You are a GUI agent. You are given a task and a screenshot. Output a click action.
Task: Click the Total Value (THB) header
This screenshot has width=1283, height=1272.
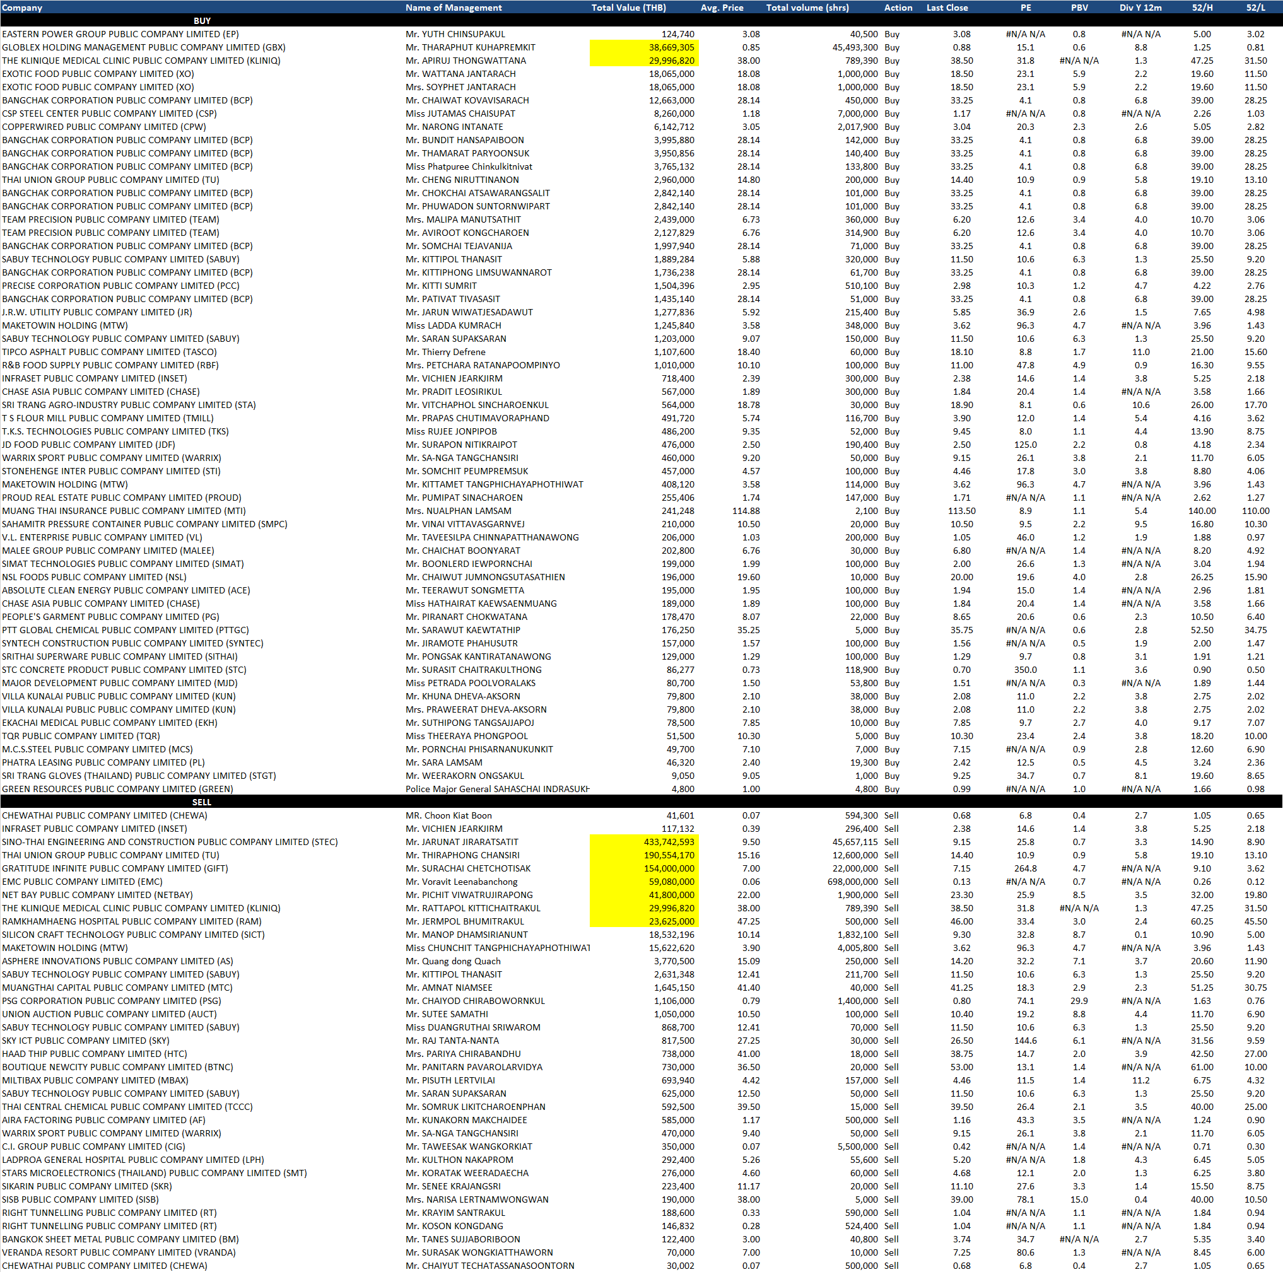pyautogui.click(x=628, y=8)
